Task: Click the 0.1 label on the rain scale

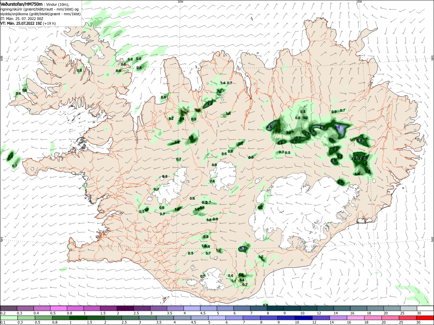Action: tap(3, 323)
